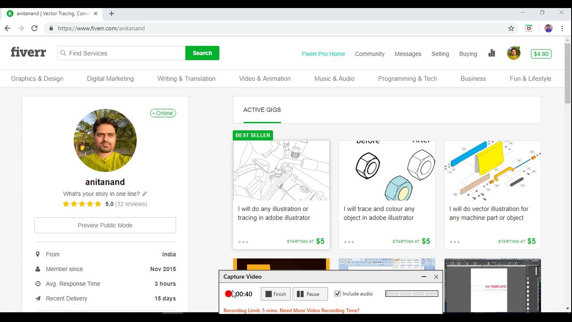Click the anitanand username heading
The height and width of the screenshot is (322, 572).
[105, 182]
